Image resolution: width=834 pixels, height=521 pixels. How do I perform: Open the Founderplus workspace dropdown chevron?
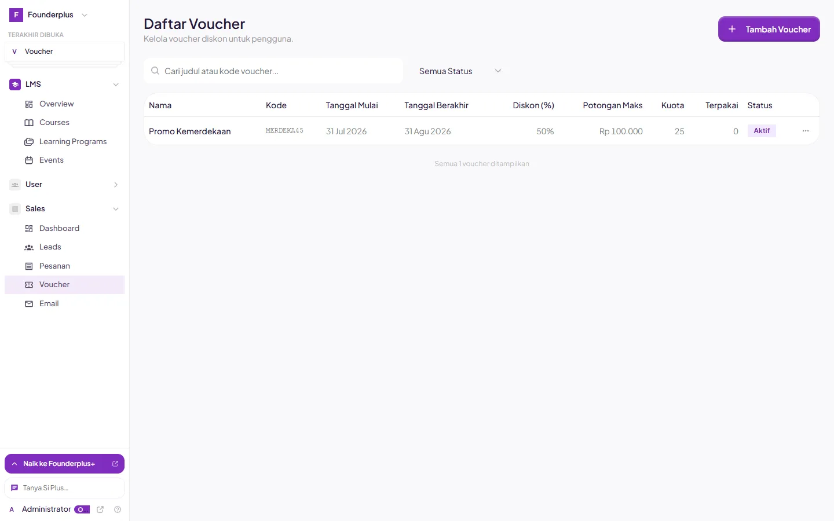pos(85,15)
